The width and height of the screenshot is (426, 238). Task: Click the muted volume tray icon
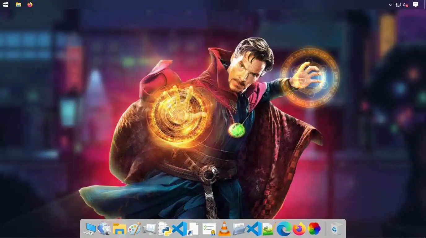point(406,5)
